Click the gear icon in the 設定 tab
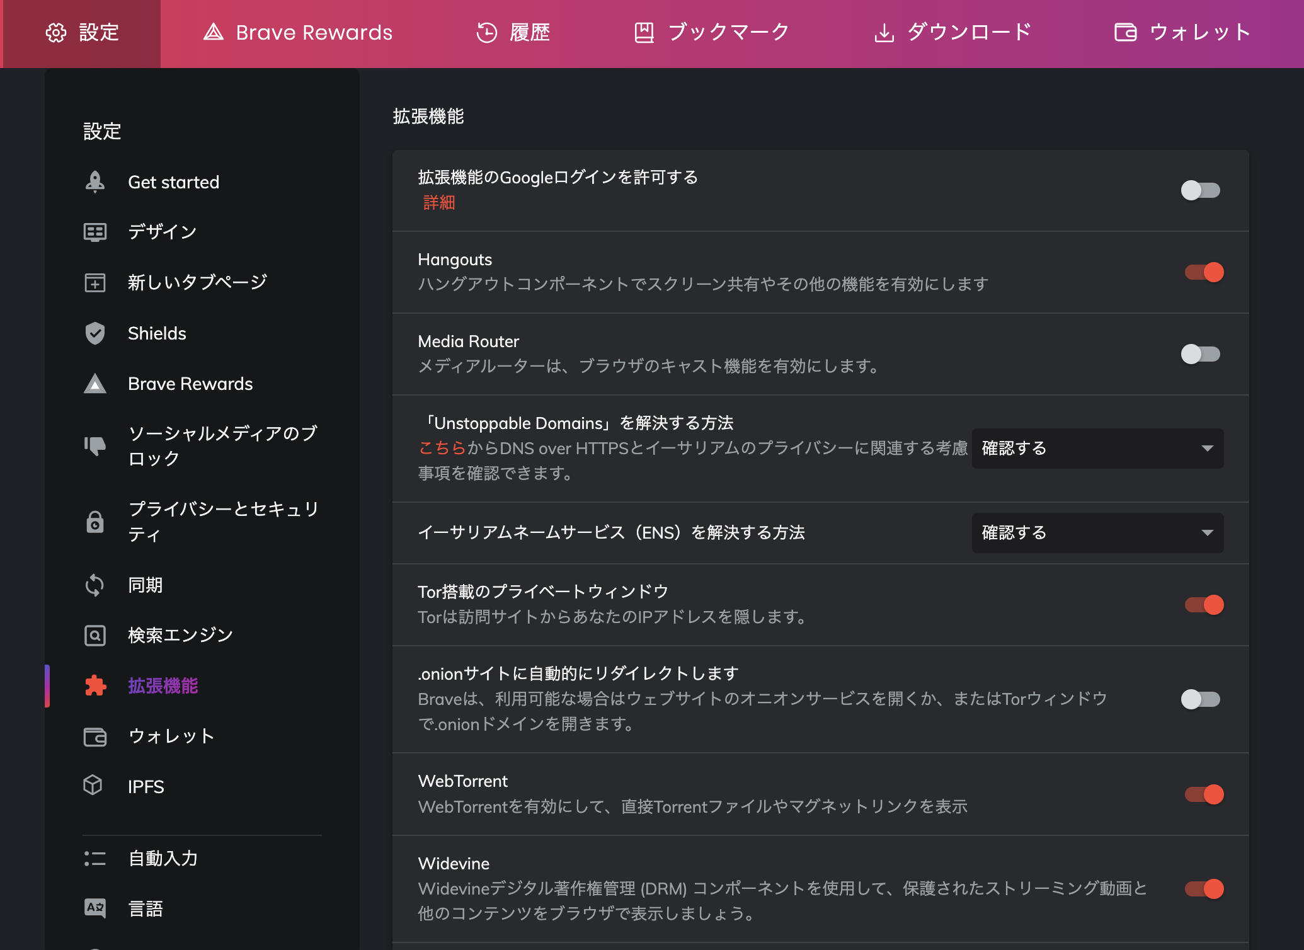Viewport: 1304px width, 950px height. 56,33
